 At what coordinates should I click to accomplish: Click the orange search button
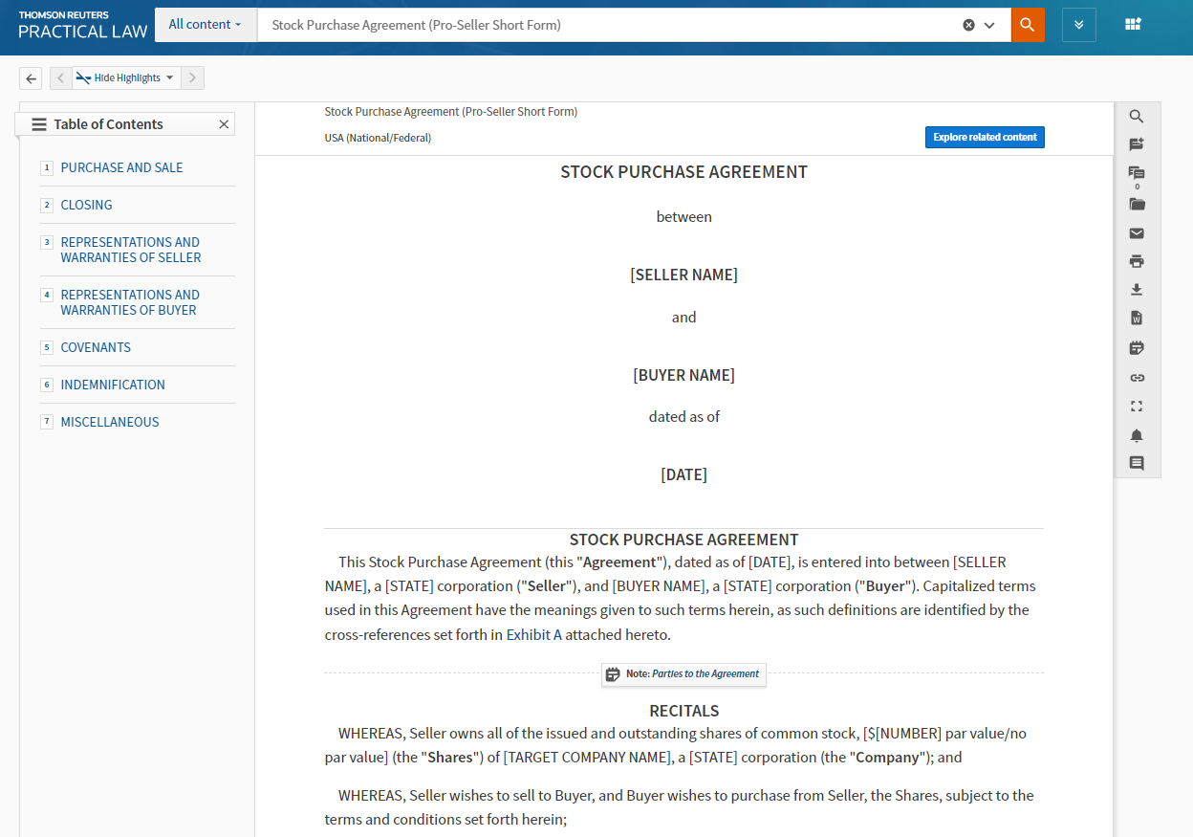1028,25
